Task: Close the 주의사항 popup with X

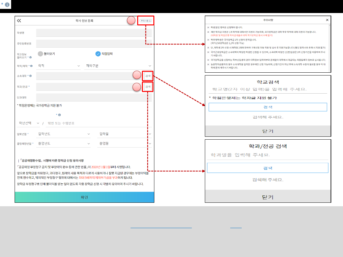Action: [x=327, y=20]
